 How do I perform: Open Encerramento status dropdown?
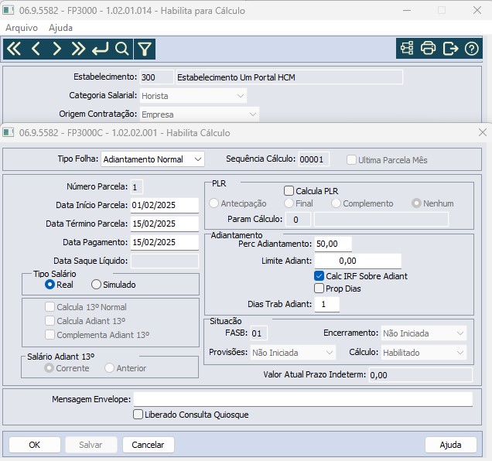pos(424,333)
